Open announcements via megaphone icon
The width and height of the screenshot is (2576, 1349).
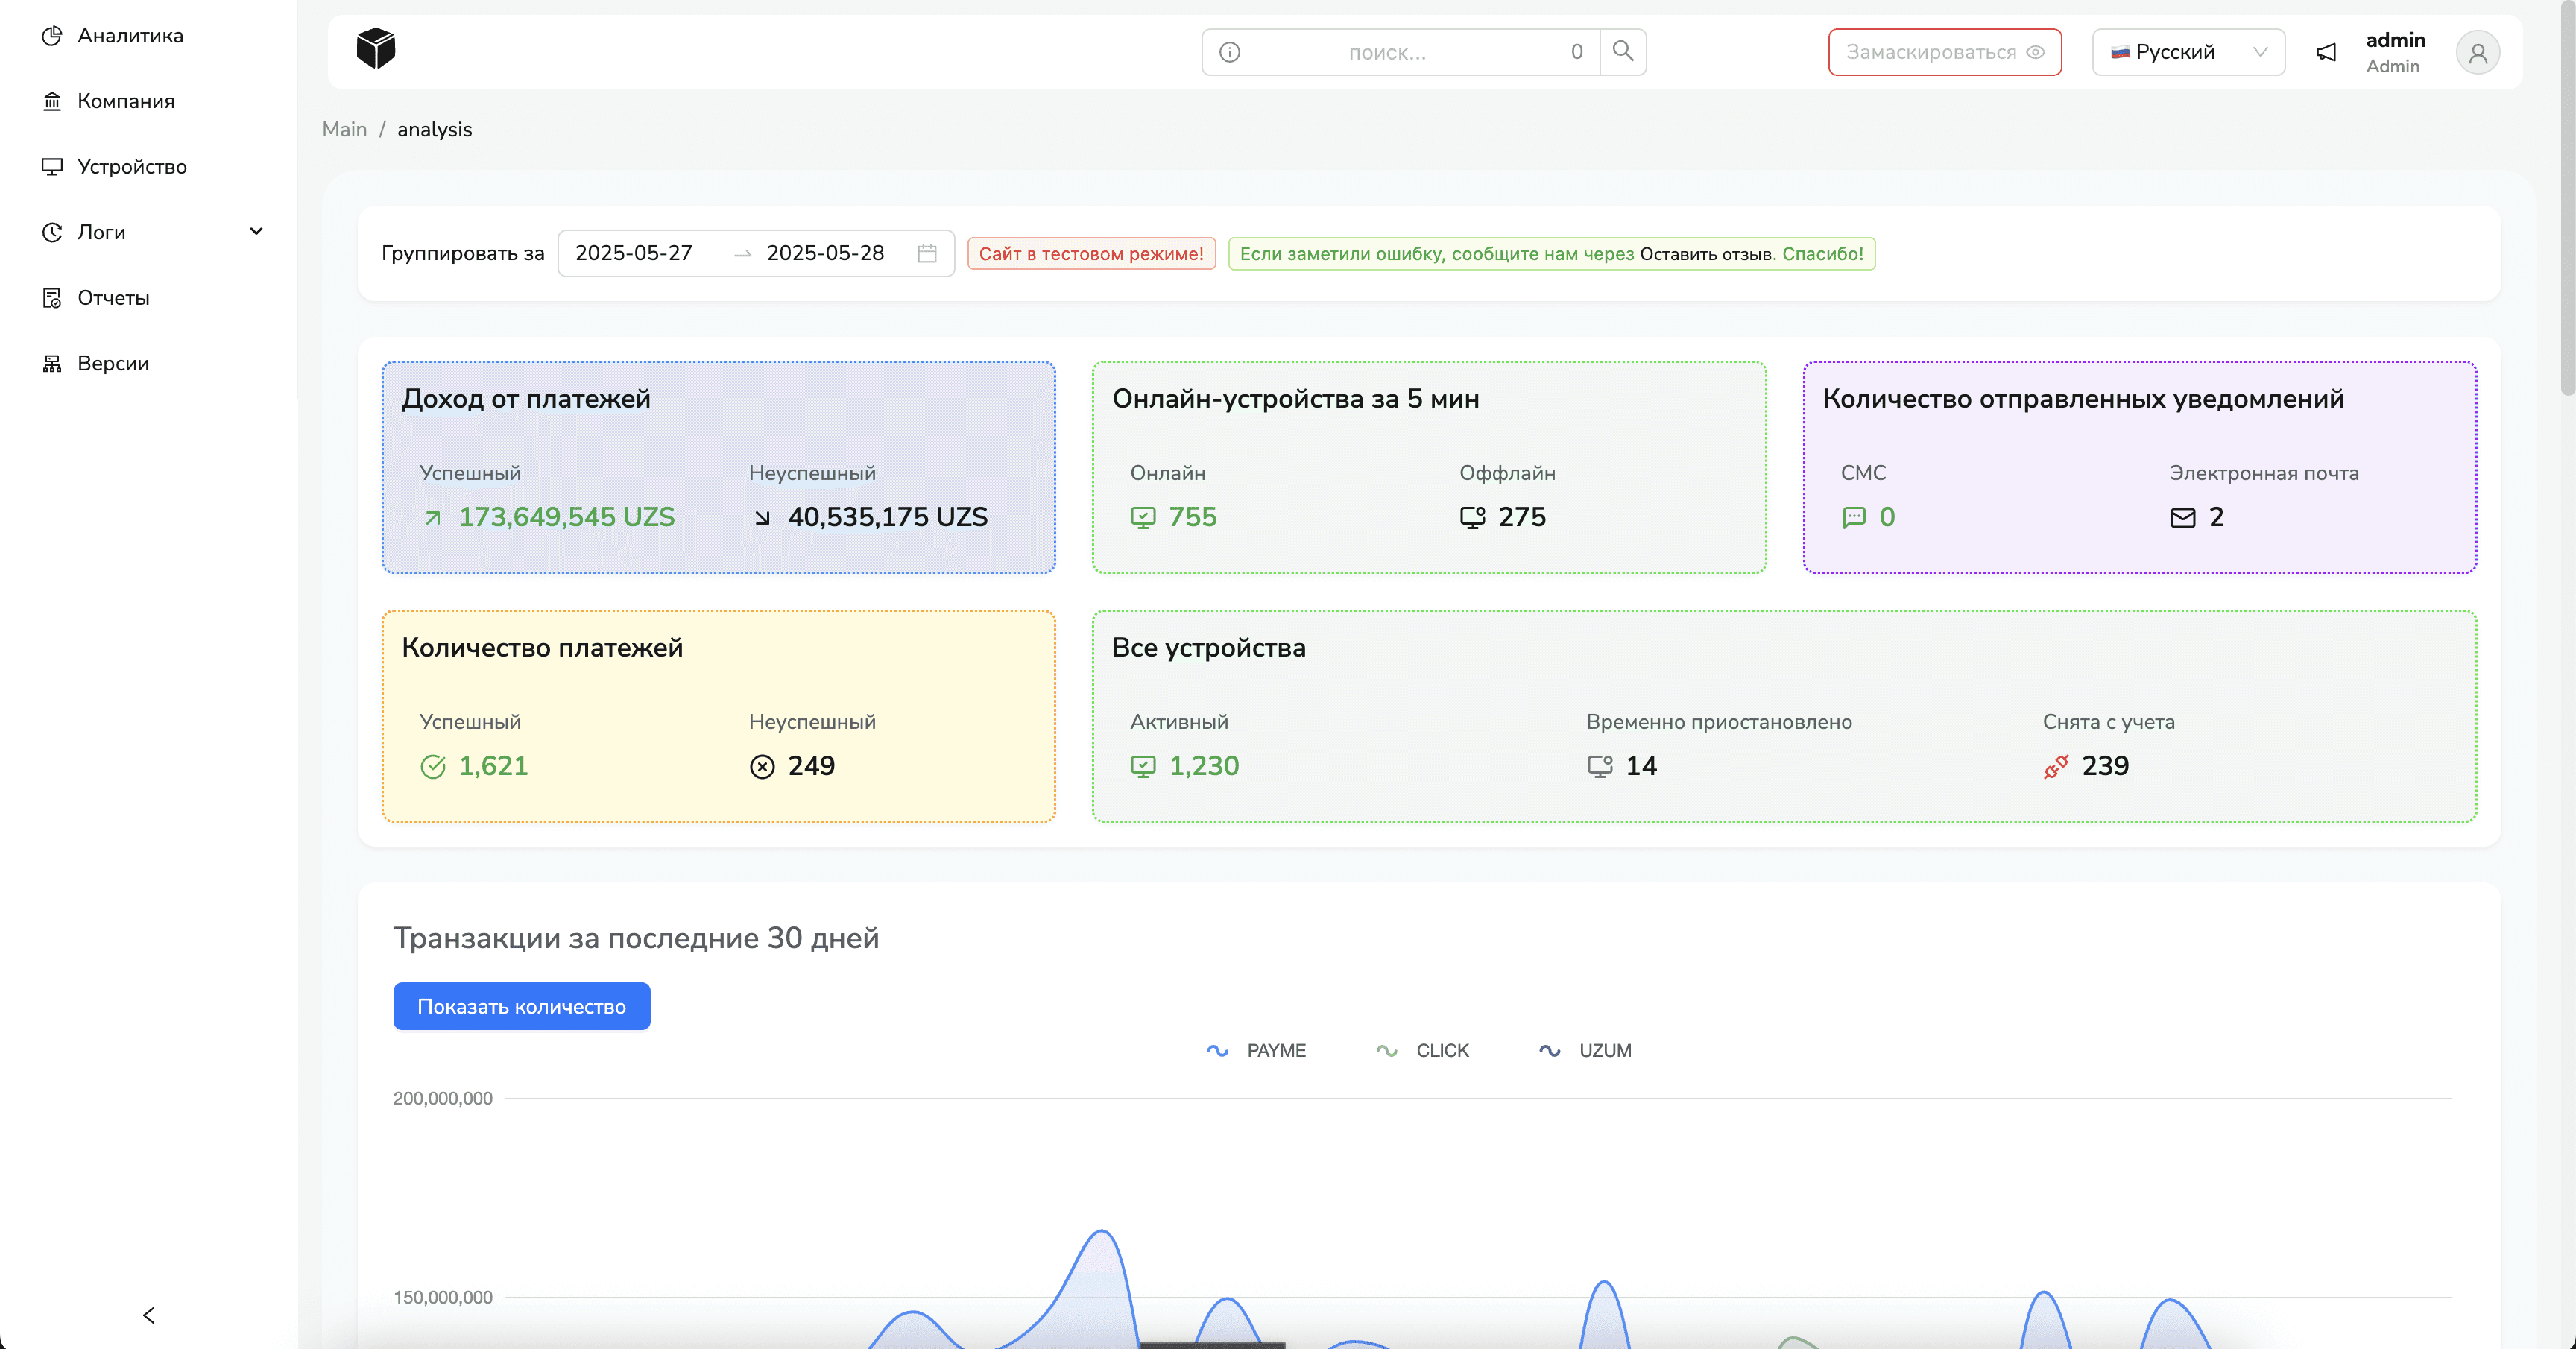(2326, 52)
